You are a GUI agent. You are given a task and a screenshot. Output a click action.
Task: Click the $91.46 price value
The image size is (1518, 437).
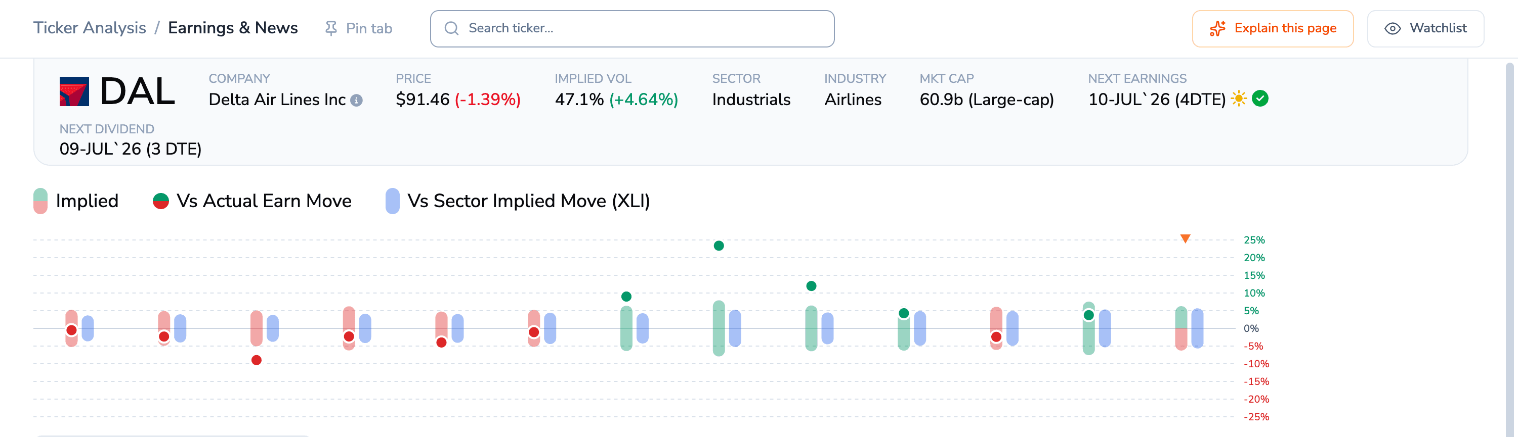(423, 100)
